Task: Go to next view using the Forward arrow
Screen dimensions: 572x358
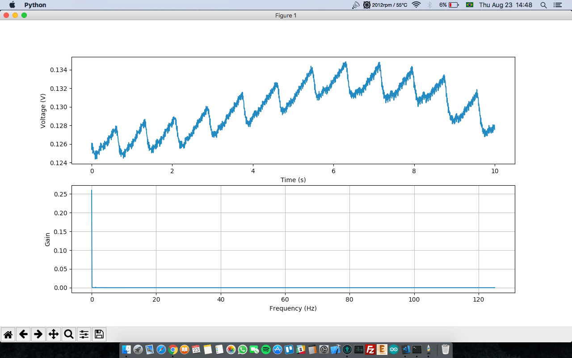Action: coord(38,334)
